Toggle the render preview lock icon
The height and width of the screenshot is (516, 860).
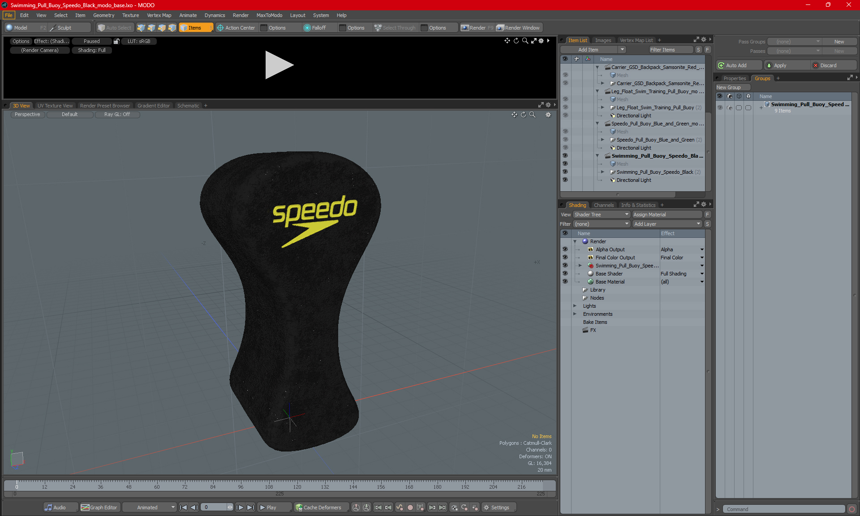[116, 41]
